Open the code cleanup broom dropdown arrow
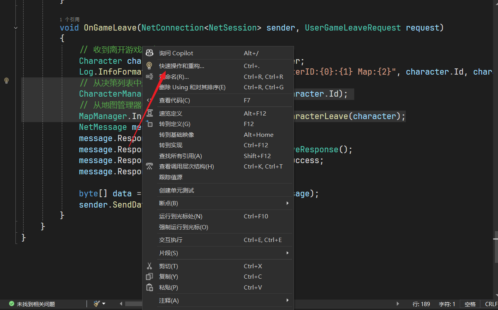This screenshot has width=498, height=310. 104,304
